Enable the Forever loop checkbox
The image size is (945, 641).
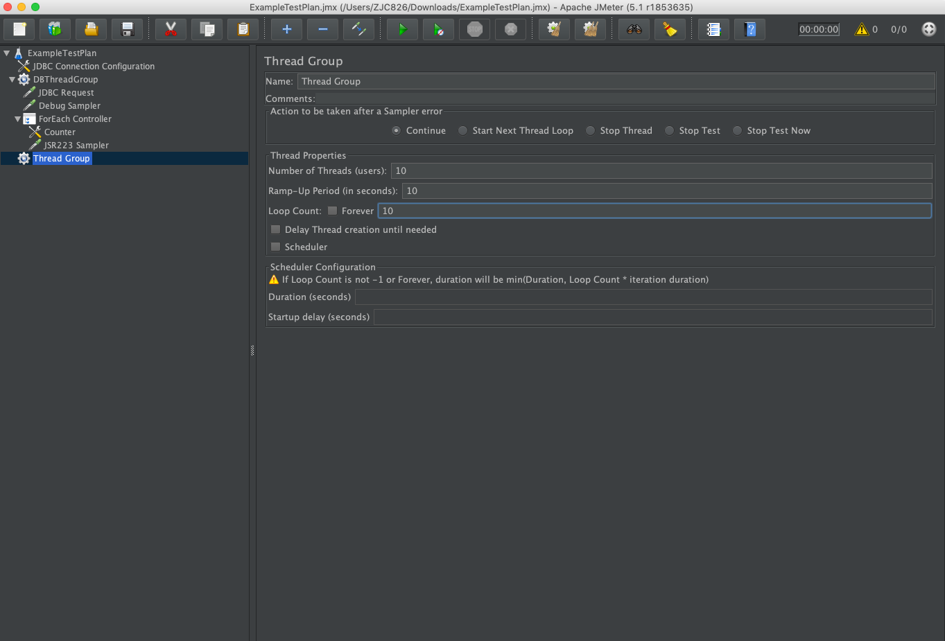point(332,211)
